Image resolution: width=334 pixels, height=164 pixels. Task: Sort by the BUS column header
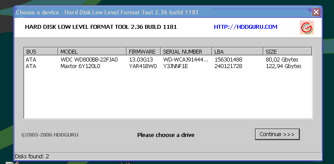click(41, 51)
